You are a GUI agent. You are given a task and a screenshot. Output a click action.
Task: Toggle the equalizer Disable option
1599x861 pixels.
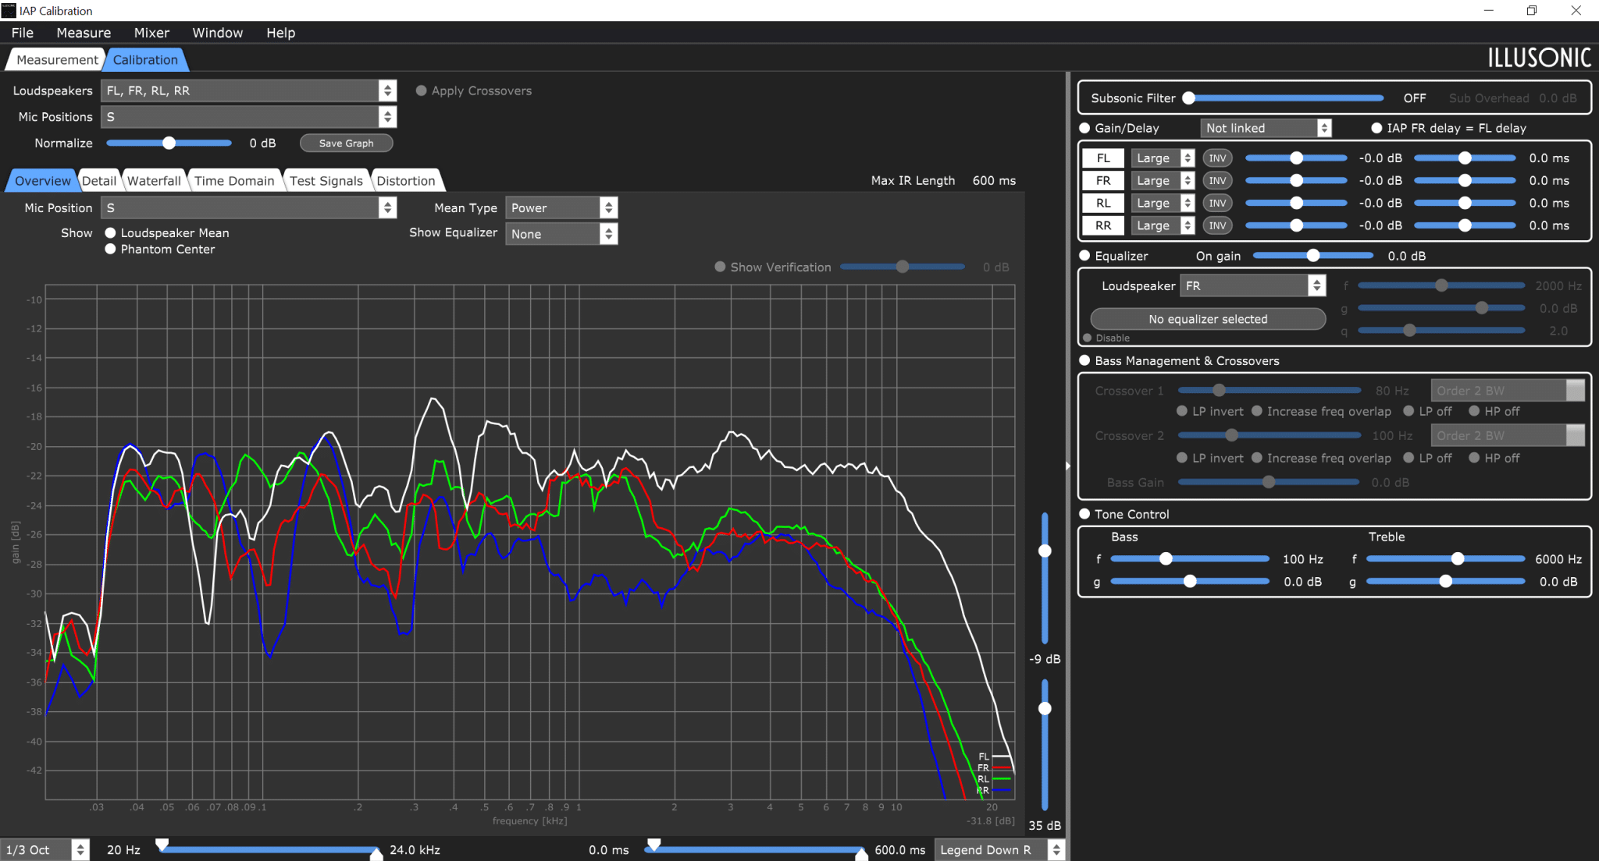(1088, 338)
